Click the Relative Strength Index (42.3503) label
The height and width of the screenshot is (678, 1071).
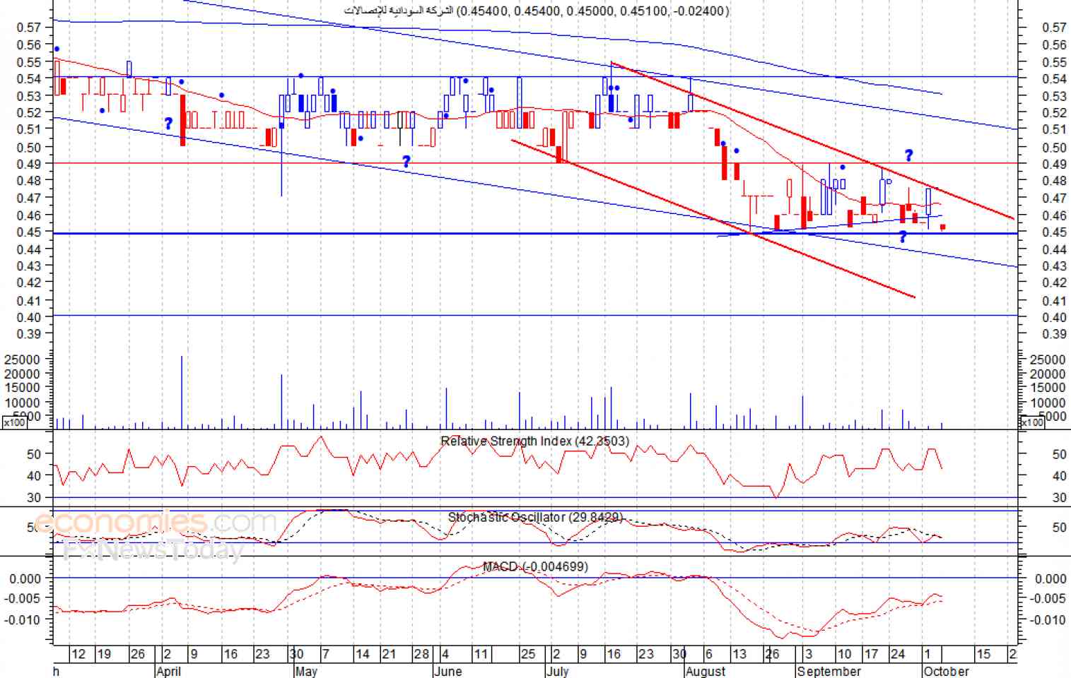[x=534, y=441]
